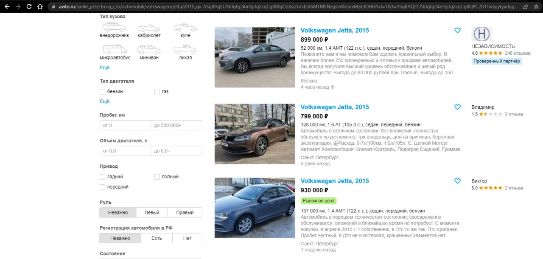Image resolution: width=543 pixels, height=259 pixels.
Task: Open the 799 000 ₽ Volkswagen Jetta listing title
Action: tap(335, 107)
